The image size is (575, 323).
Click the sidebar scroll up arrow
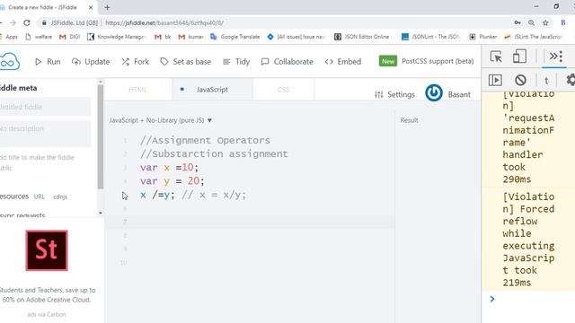[101, 82]
